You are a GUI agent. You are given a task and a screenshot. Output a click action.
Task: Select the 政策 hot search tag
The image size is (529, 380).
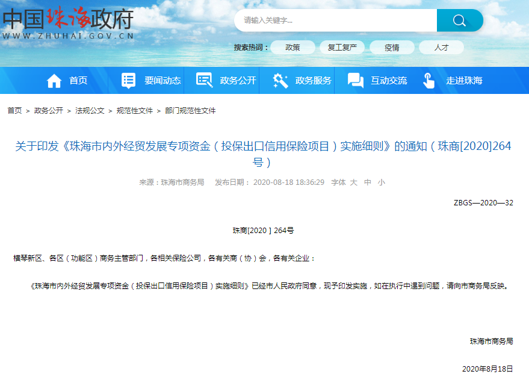(292, 48)
